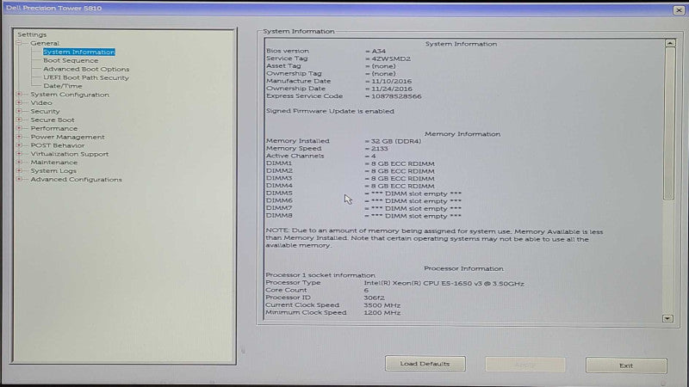Image resolution: width=689 pixels, height=387 pixels.
Task: Expand POST Behavior node toggle
Action: coord(19,145)
